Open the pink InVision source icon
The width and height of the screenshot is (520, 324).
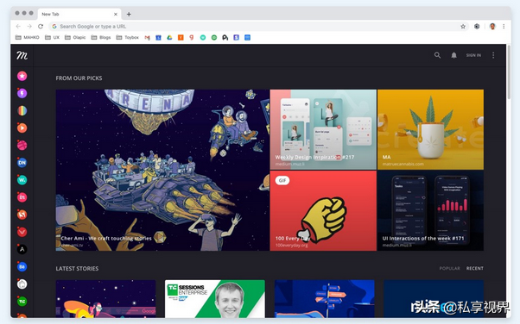point(22,197)
